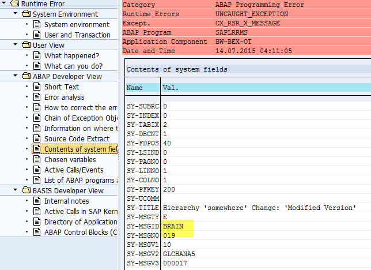Open the Chosen variables section
Viewport: 371px width, 270px height.
[70, 160]
